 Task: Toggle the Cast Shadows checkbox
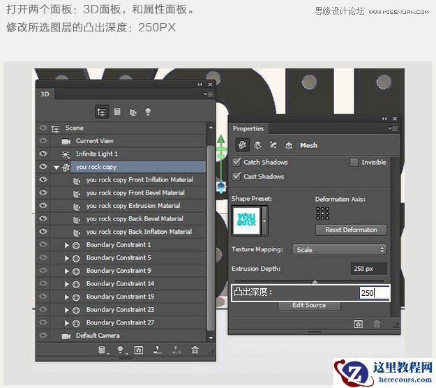[236, 176]
